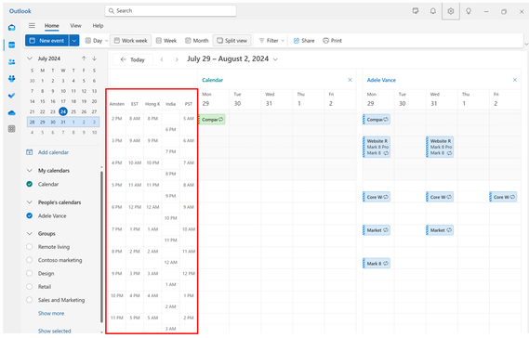Open Adele's Core W event on Friday
Image resolution: width=529 pixels, height=338 pixels.
coord(503,197)
